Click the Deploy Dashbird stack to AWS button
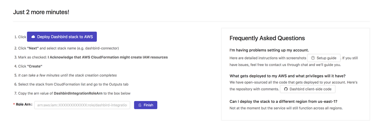 (x=62, y=37)
